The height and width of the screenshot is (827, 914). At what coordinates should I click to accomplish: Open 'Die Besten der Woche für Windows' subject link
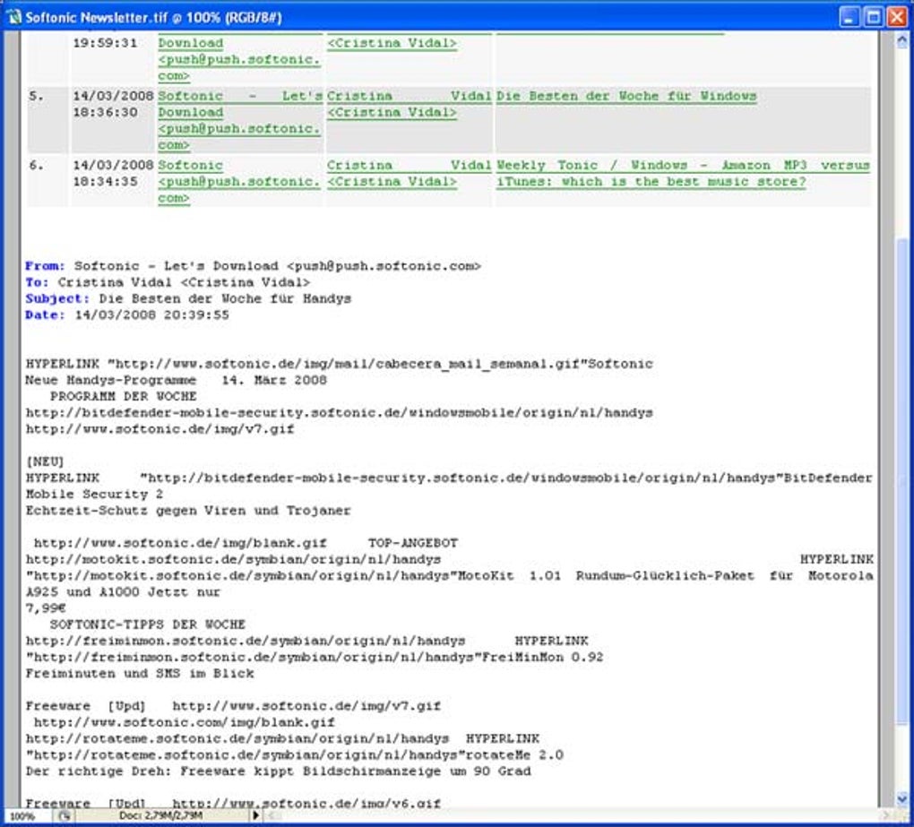pyautogui.click(x=626, y=96)
